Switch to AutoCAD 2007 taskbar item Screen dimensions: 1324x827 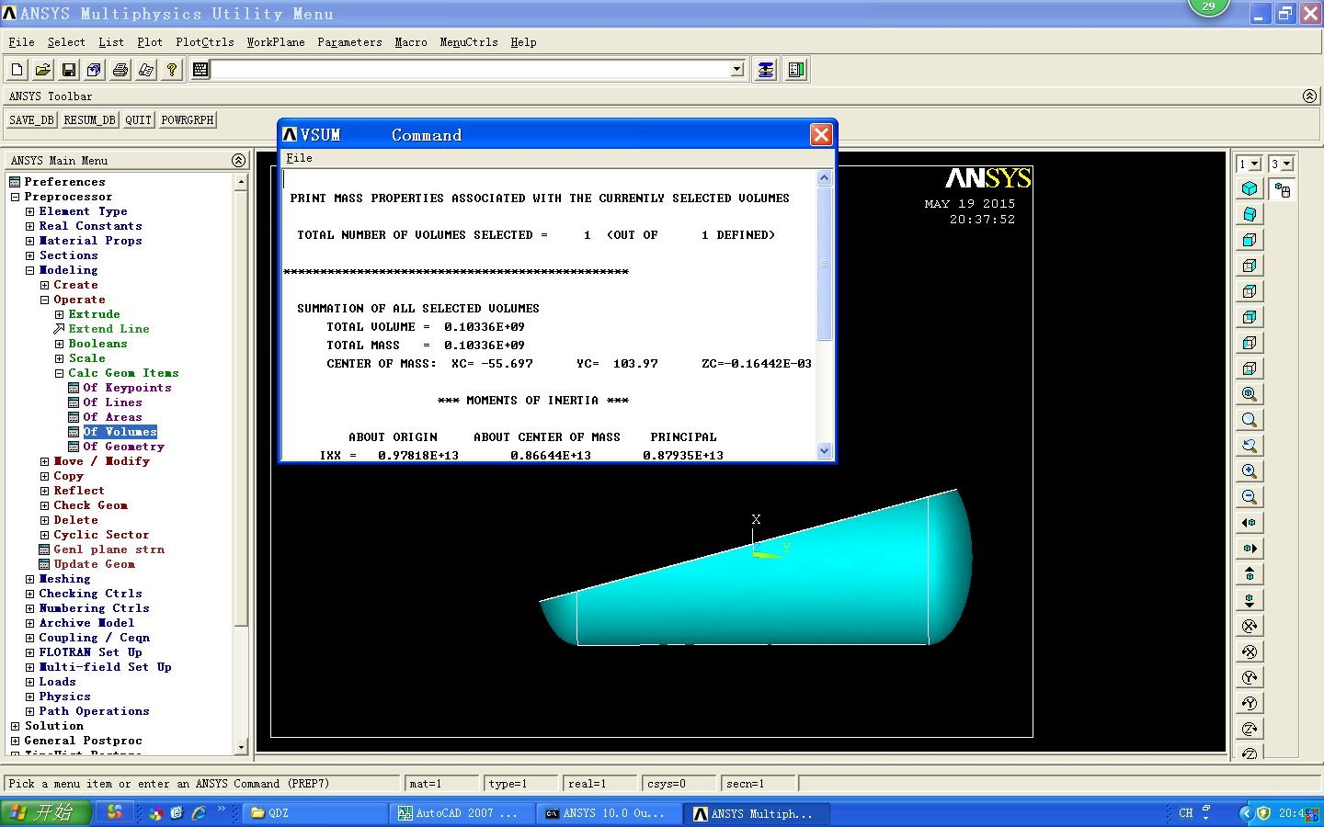pos(462,813)
